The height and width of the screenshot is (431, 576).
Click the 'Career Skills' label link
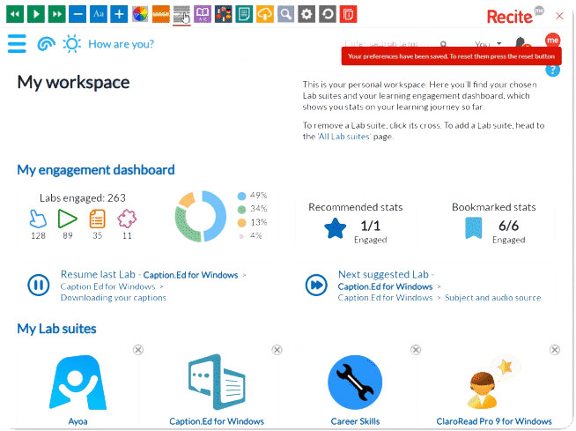coord(355,421)
